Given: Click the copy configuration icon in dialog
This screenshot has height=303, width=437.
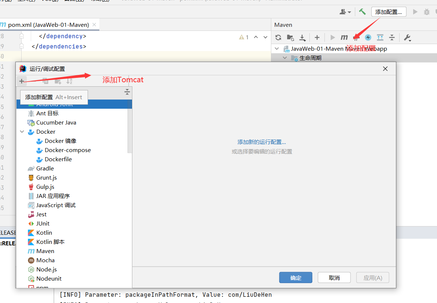Looking at the screenshot, I should coord(45,81).
